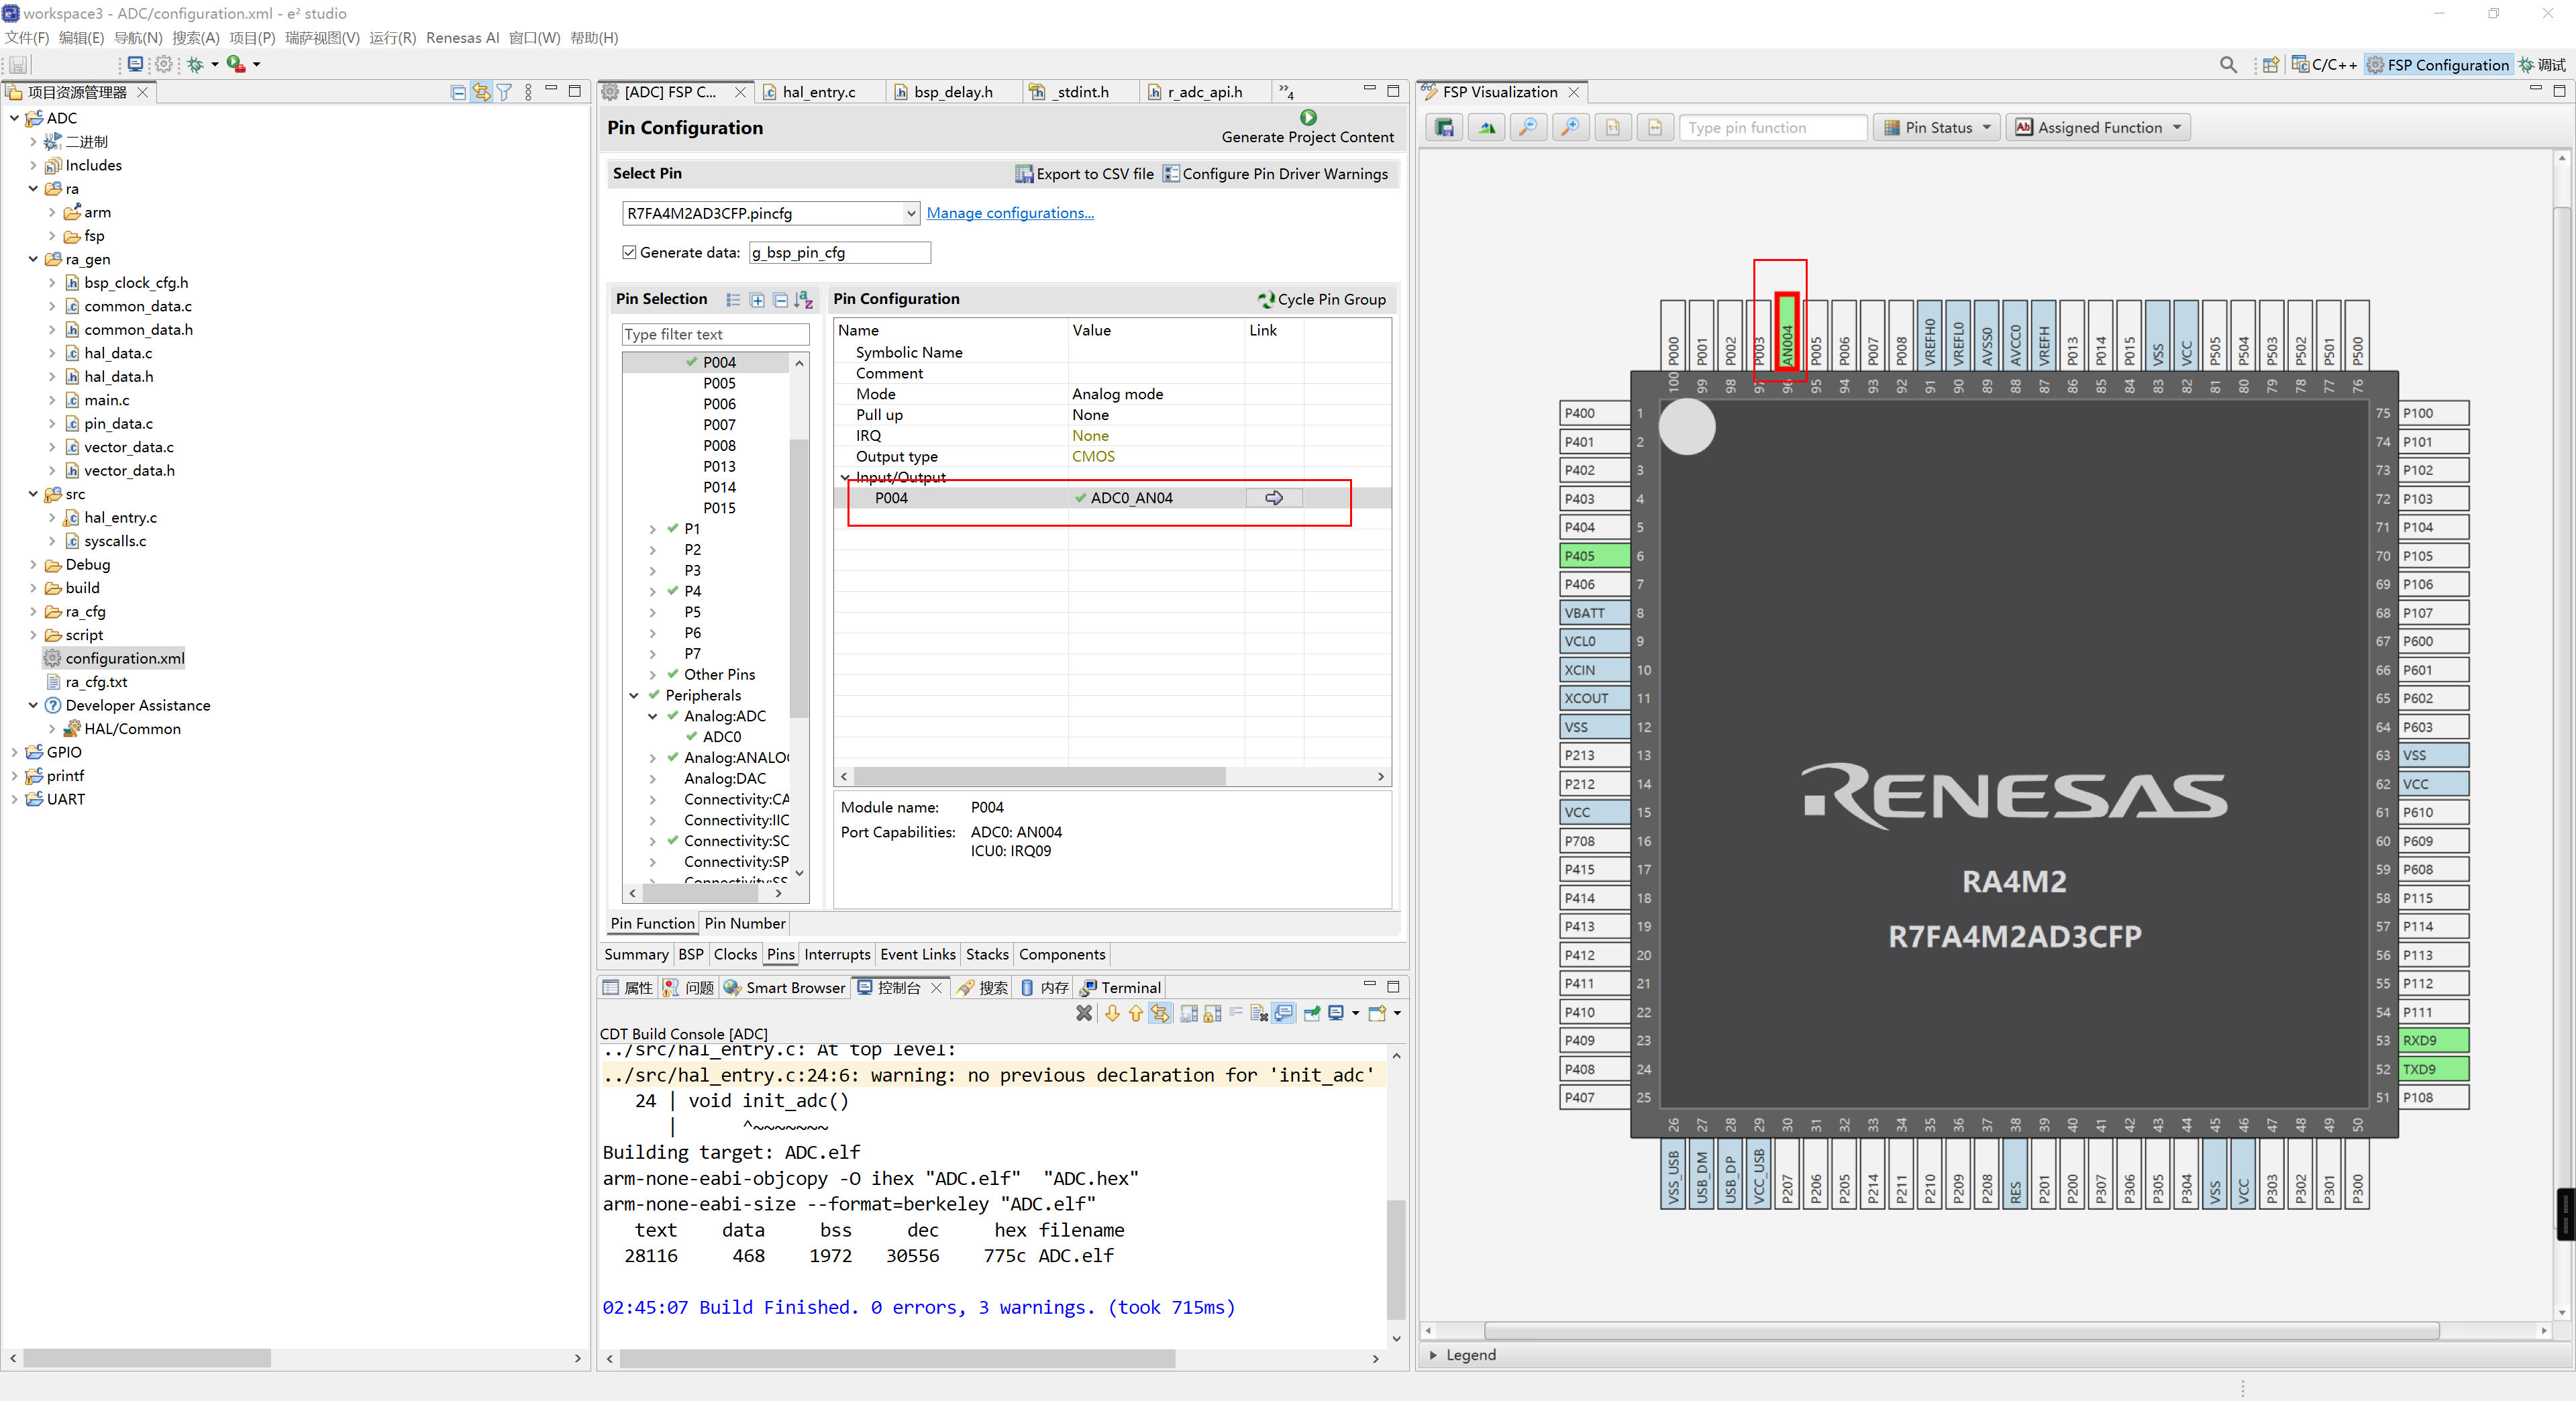Image resolution: width=2576 pixels, height=1401 pixels.
Task: Click the Pin Selection collapse all icon
Action: pyautogui.click(x=781, y=300)
